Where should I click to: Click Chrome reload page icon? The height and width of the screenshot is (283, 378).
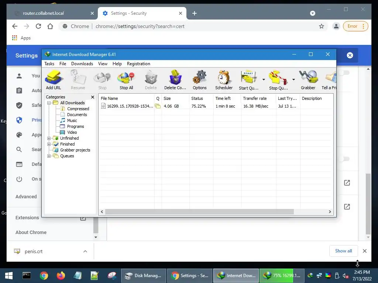38,26
